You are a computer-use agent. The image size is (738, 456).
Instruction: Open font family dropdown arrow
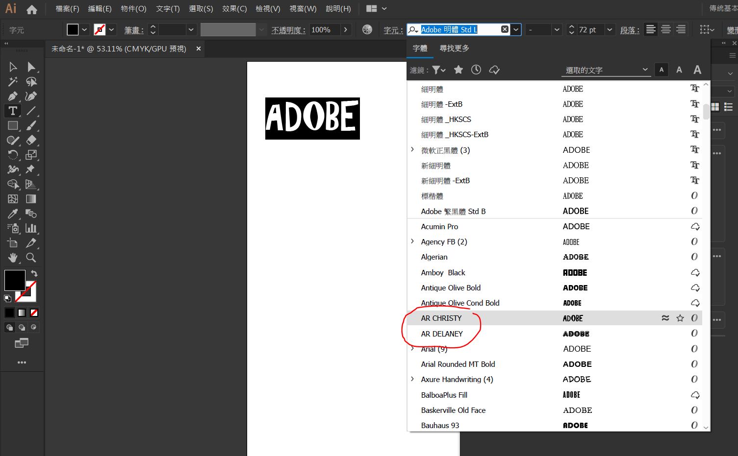click(516, 30)
